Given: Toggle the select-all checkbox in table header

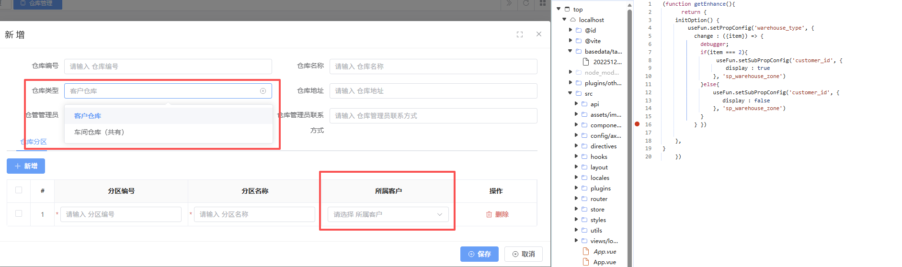Looking at the screenshot, I should [x=19, y=190].
